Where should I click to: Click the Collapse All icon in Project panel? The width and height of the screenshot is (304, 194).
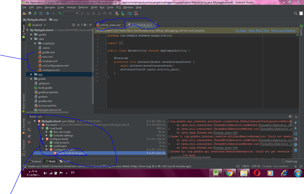tap(78, 25)
